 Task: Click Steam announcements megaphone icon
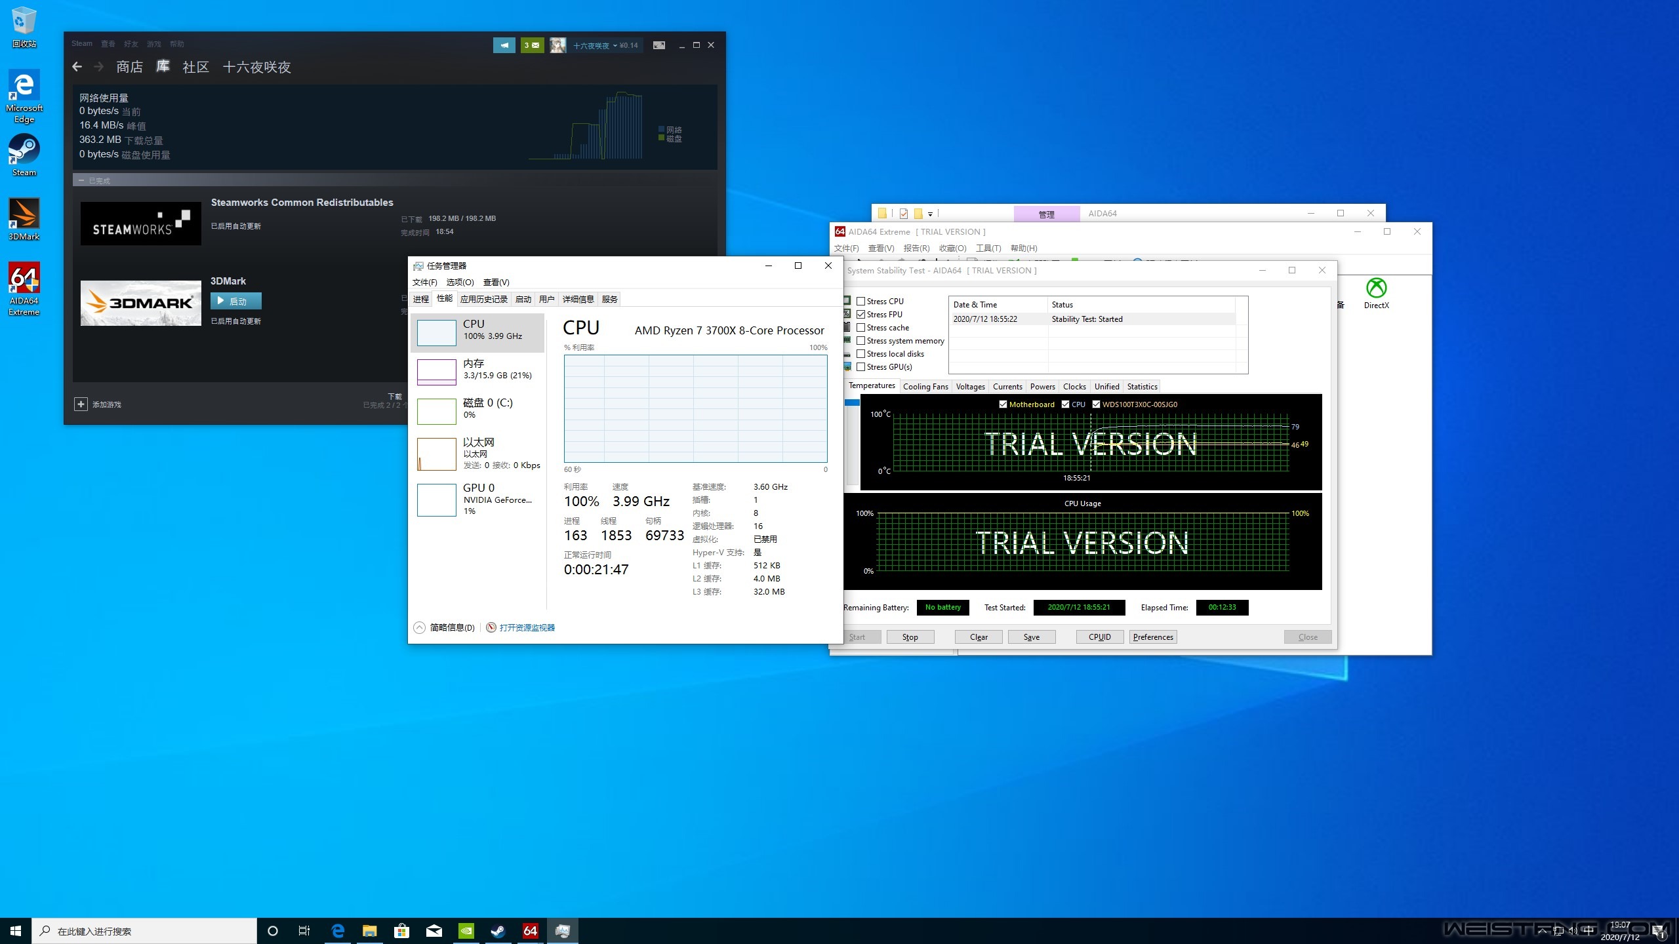pyautogui.click(x=504, y=45)
